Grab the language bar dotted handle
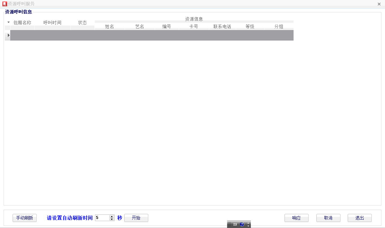This screenshot has height=228, width=385. click(229, 224)
